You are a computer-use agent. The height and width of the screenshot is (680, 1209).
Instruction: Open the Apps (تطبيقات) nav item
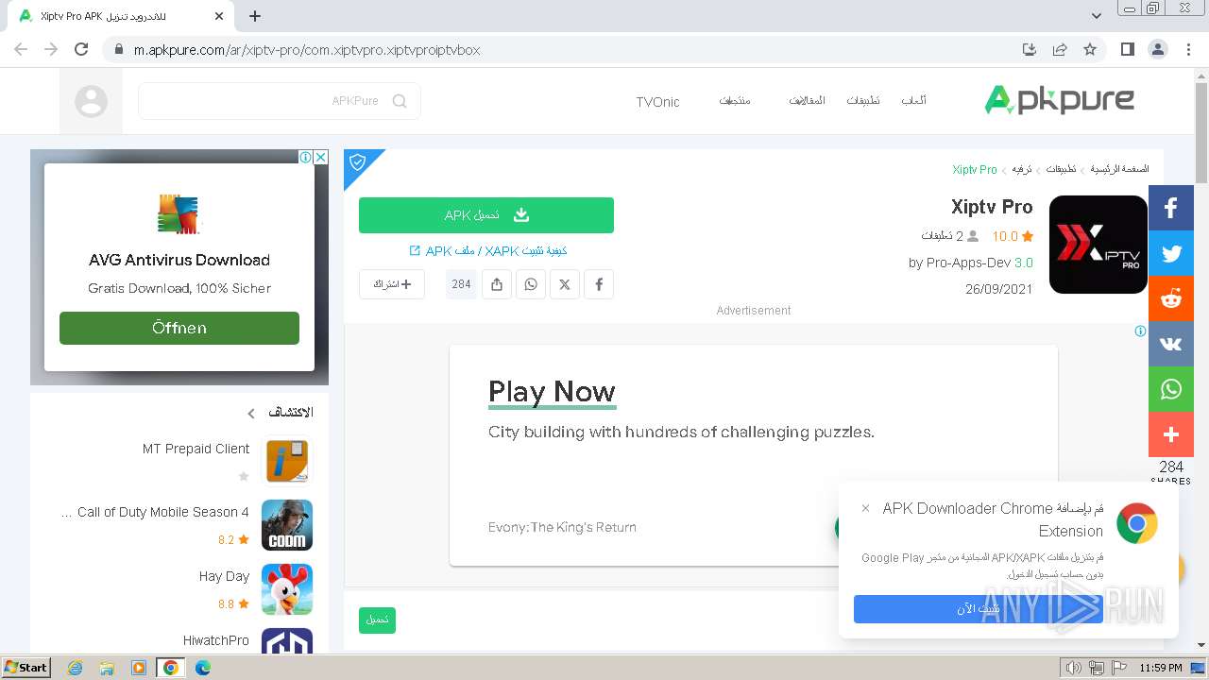point(862,101)
